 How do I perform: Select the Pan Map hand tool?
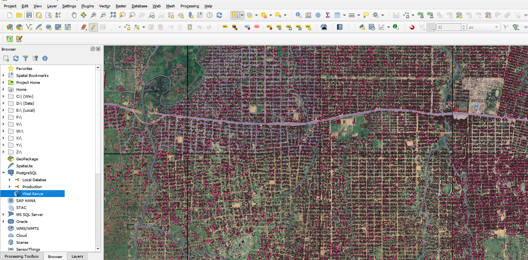[74, 15]
